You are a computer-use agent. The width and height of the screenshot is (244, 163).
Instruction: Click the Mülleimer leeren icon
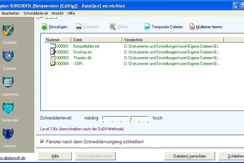click(192, 27)
